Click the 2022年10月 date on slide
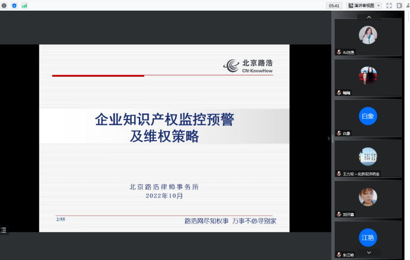This screenshot has height=260, width=410. coord(164,196)
